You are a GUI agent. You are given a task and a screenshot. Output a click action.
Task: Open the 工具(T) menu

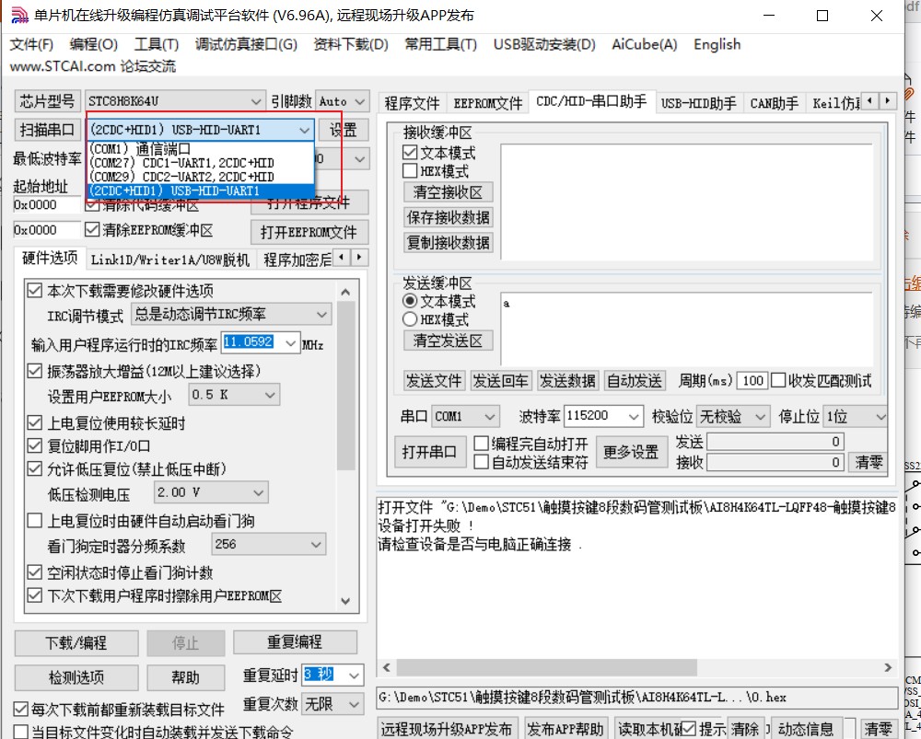155,43
